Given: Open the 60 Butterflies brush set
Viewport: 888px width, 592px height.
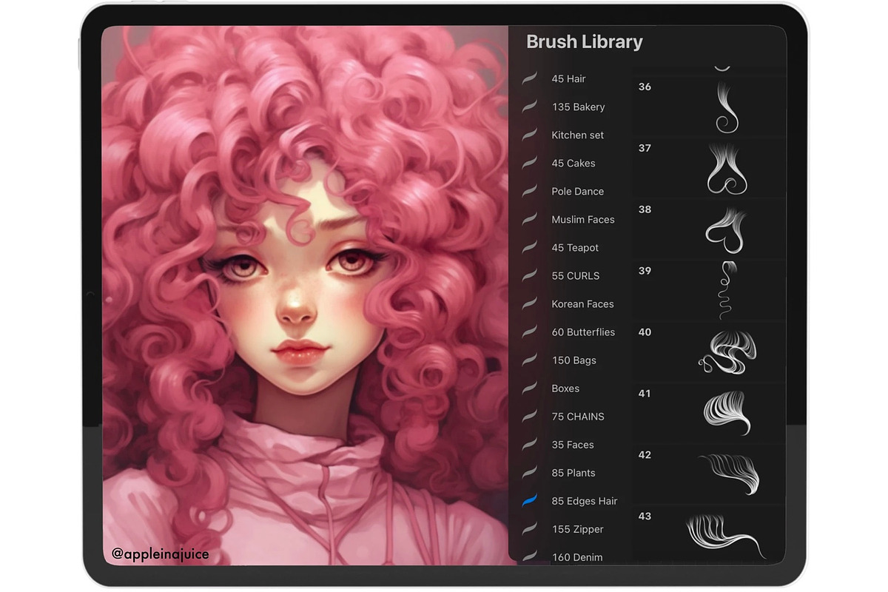Looking at the screenshot, I should [x=583, y=332].
